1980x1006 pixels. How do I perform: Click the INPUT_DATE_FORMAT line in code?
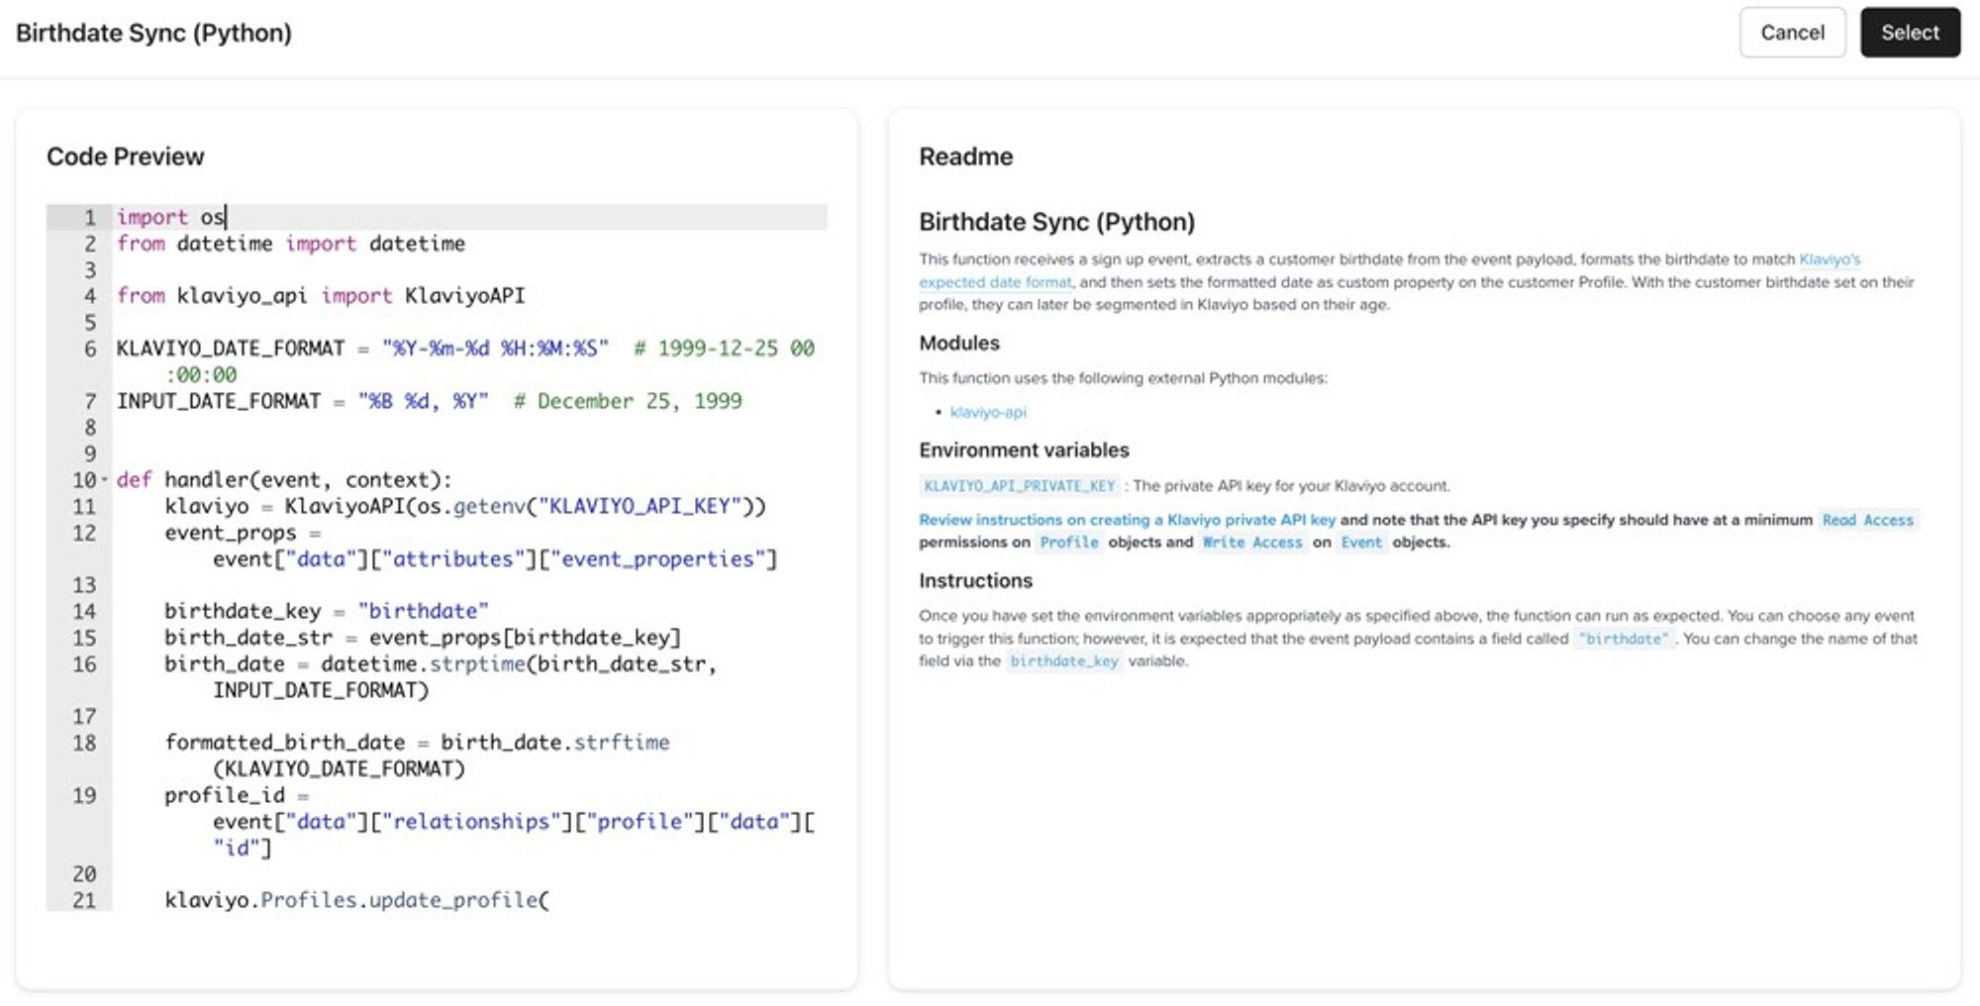pyautogui.click(x=429, y=401)
